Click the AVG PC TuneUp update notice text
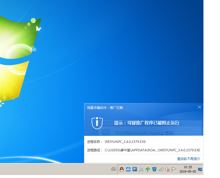This screenshot has height=178, width=220. pyautogui.click(x=144, y=133)
